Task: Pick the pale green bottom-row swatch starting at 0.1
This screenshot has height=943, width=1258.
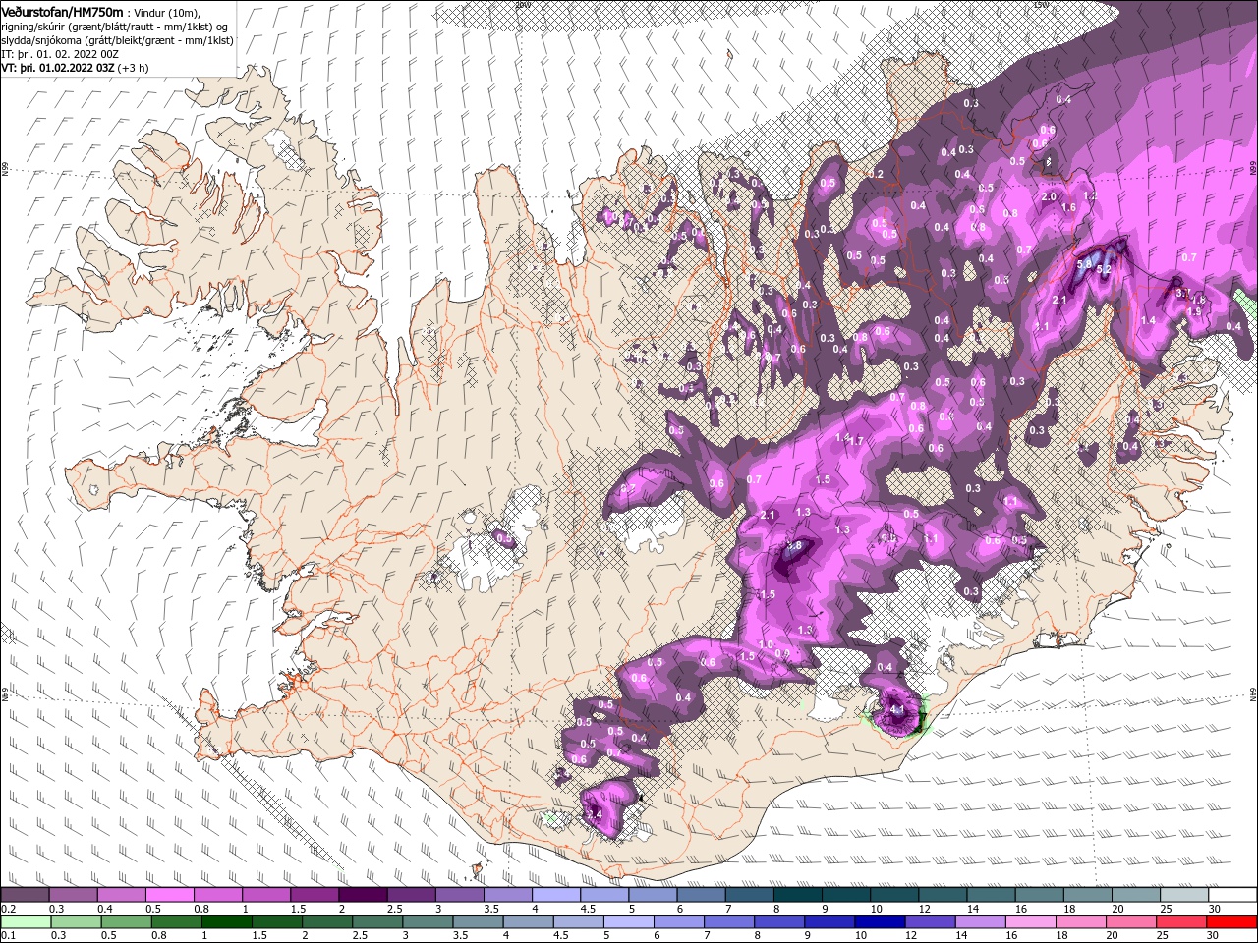Action: point(26,922)
